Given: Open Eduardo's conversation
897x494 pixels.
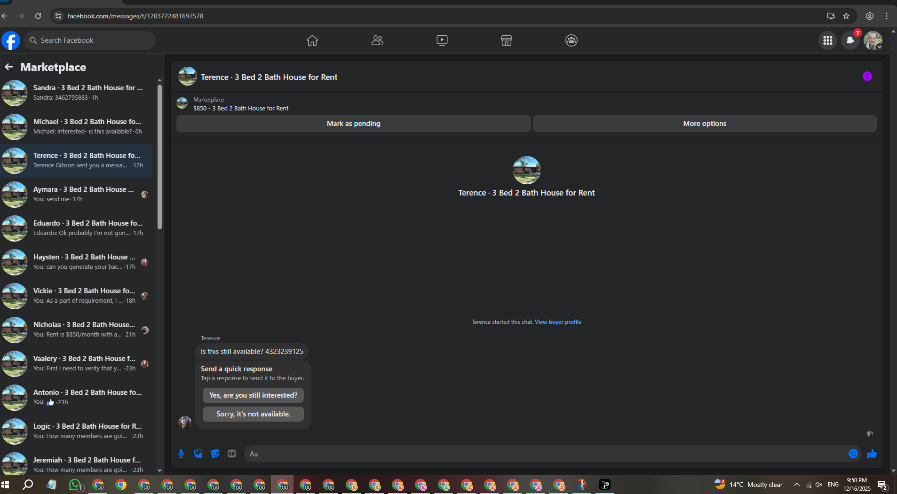Looking at the screenshot, I should (77, 228).
